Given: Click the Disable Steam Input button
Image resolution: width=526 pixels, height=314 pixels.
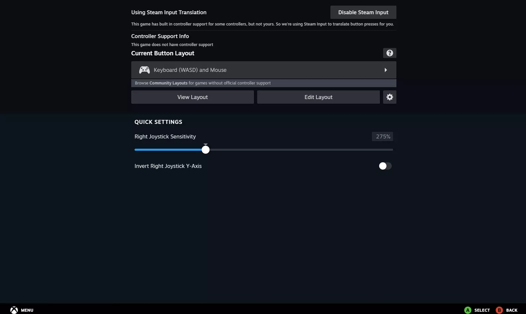Looking at the screenshot, I should click(x=363, y=12).
